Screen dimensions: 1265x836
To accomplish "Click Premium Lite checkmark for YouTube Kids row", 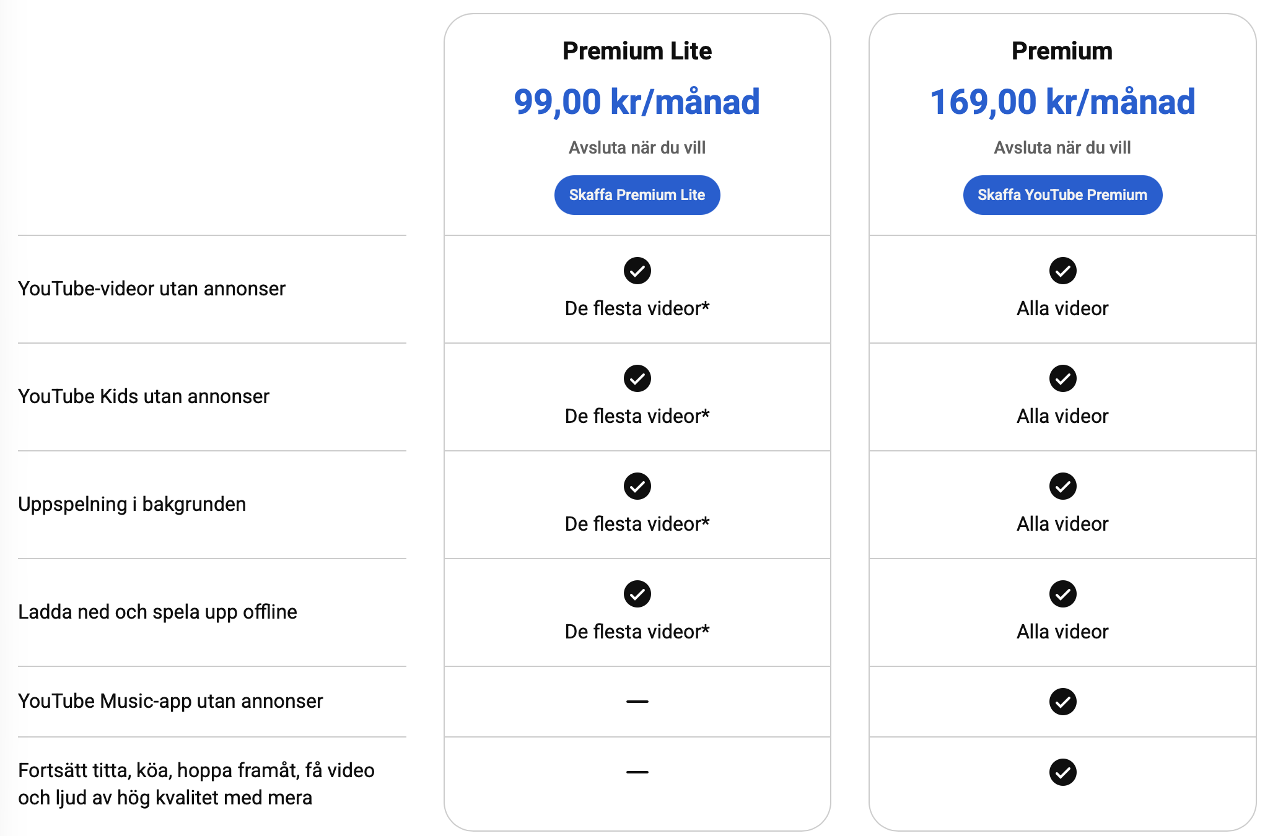I will (637, 378).
